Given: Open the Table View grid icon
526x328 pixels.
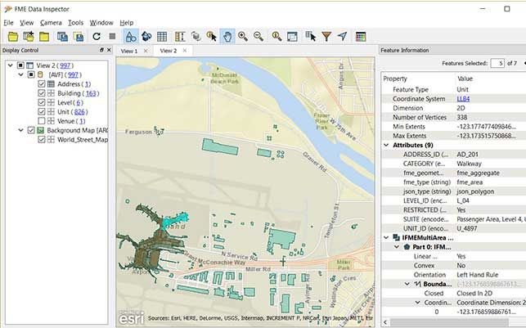Looking at the screenshot, I should [x=162, y=36].
